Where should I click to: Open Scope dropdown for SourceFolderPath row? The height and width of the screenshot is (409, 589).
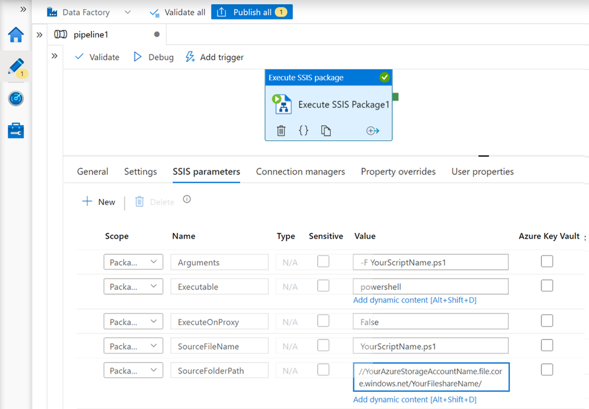point(133,370)
